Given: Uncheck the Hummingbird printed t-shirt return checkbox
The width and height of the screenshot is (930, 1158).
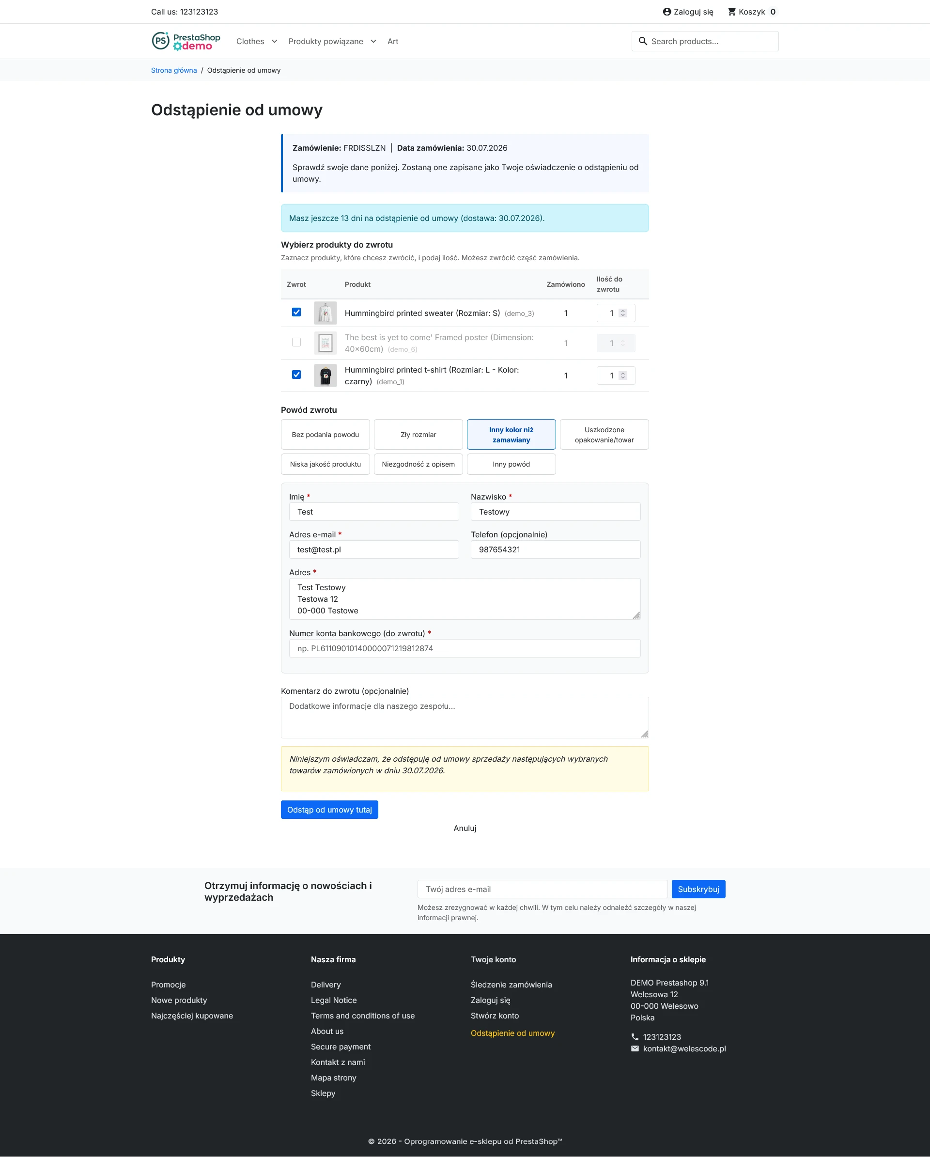Looking at the screenshot, I should point(296,375).
